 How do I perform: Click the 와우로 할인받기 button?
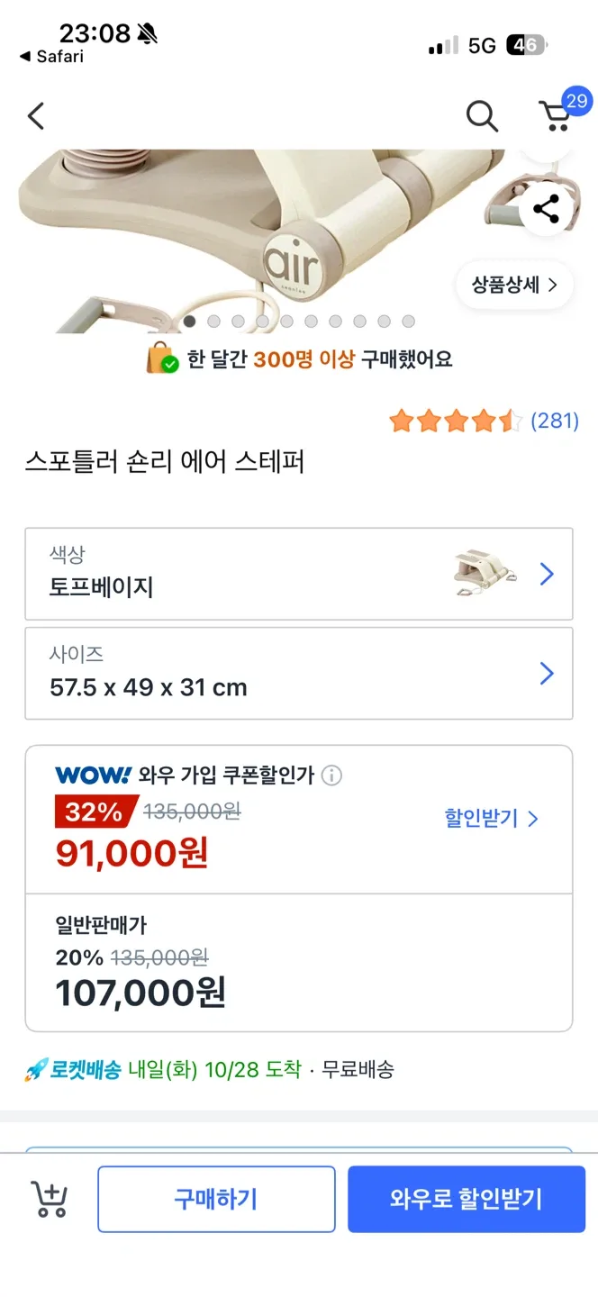pyautogui.click(x=467, y=1199)
